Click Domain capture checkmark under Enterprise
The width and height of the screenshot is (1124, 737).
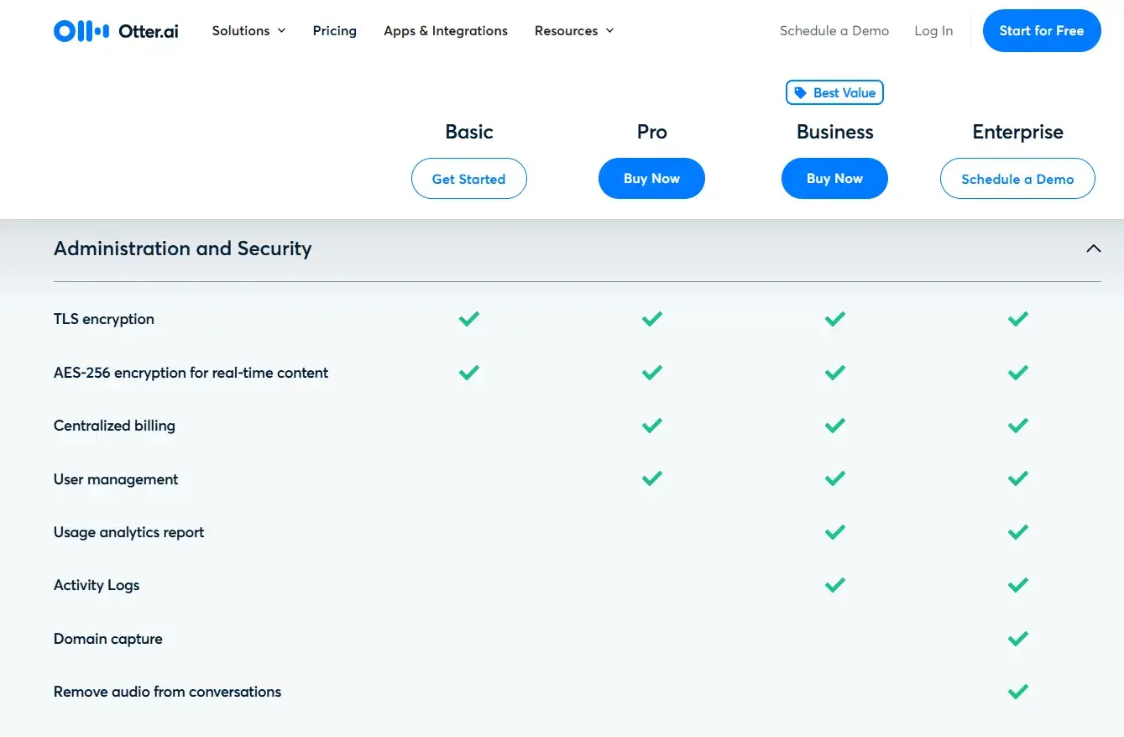pyautogui.click(x=1017, y=639)
